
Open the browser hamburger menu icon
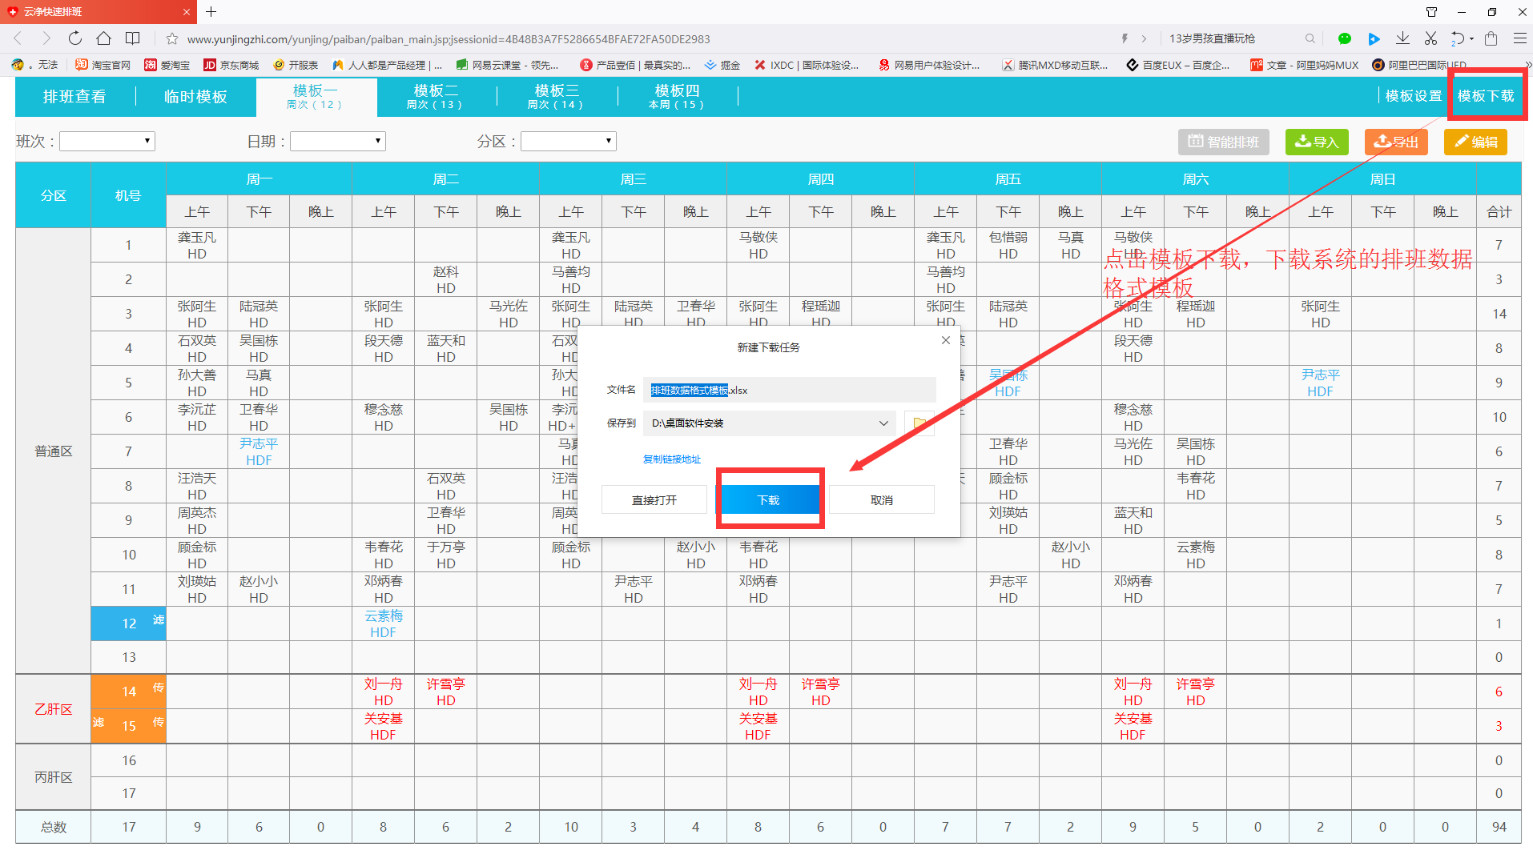coord(1519,38)
